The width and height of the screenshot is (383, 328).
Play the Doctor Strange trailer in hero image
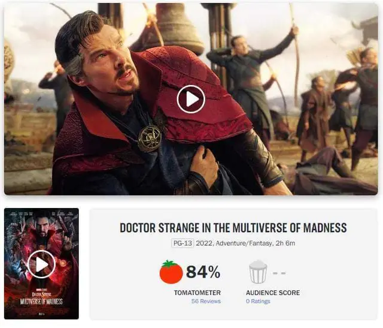tap(191, 99)
